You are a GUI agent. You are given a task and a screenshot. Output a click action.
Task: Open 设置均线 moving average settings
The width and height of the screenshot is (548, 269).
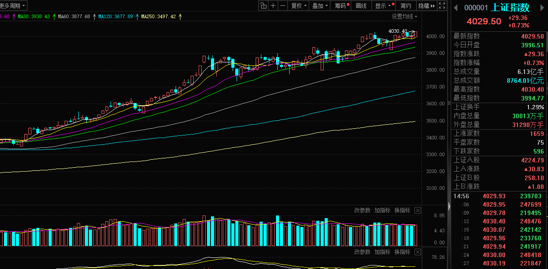click(404, 16)
